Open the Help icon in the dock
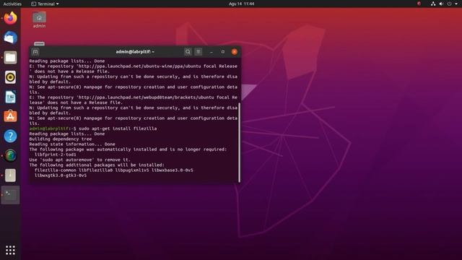 point(10,136)
